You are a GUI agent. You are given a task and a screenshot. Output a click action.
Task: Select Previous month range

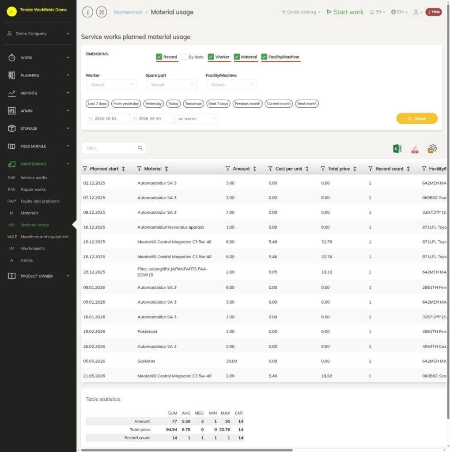(x=247, y=103)
